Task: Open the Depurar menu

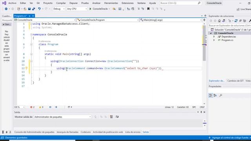Action: tap(73, 3)
